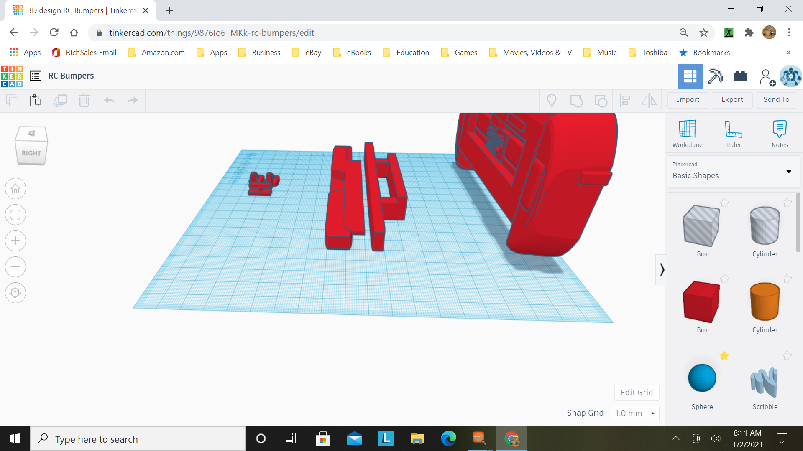The width and height of the screenshot is (803, 451).
Task: Click the light bulb show-all icon
Action: point(552,100)
